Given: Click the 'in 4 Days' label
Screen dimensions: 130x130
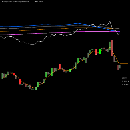Looking at the screenshot, I should 125,84.
